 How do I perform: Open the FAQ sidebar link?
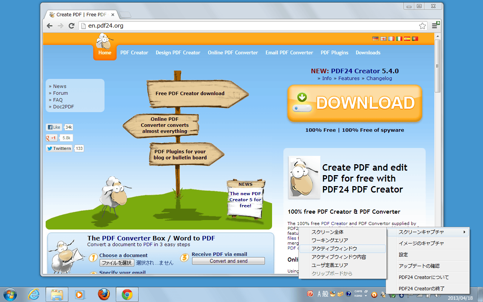pos(58,100)
